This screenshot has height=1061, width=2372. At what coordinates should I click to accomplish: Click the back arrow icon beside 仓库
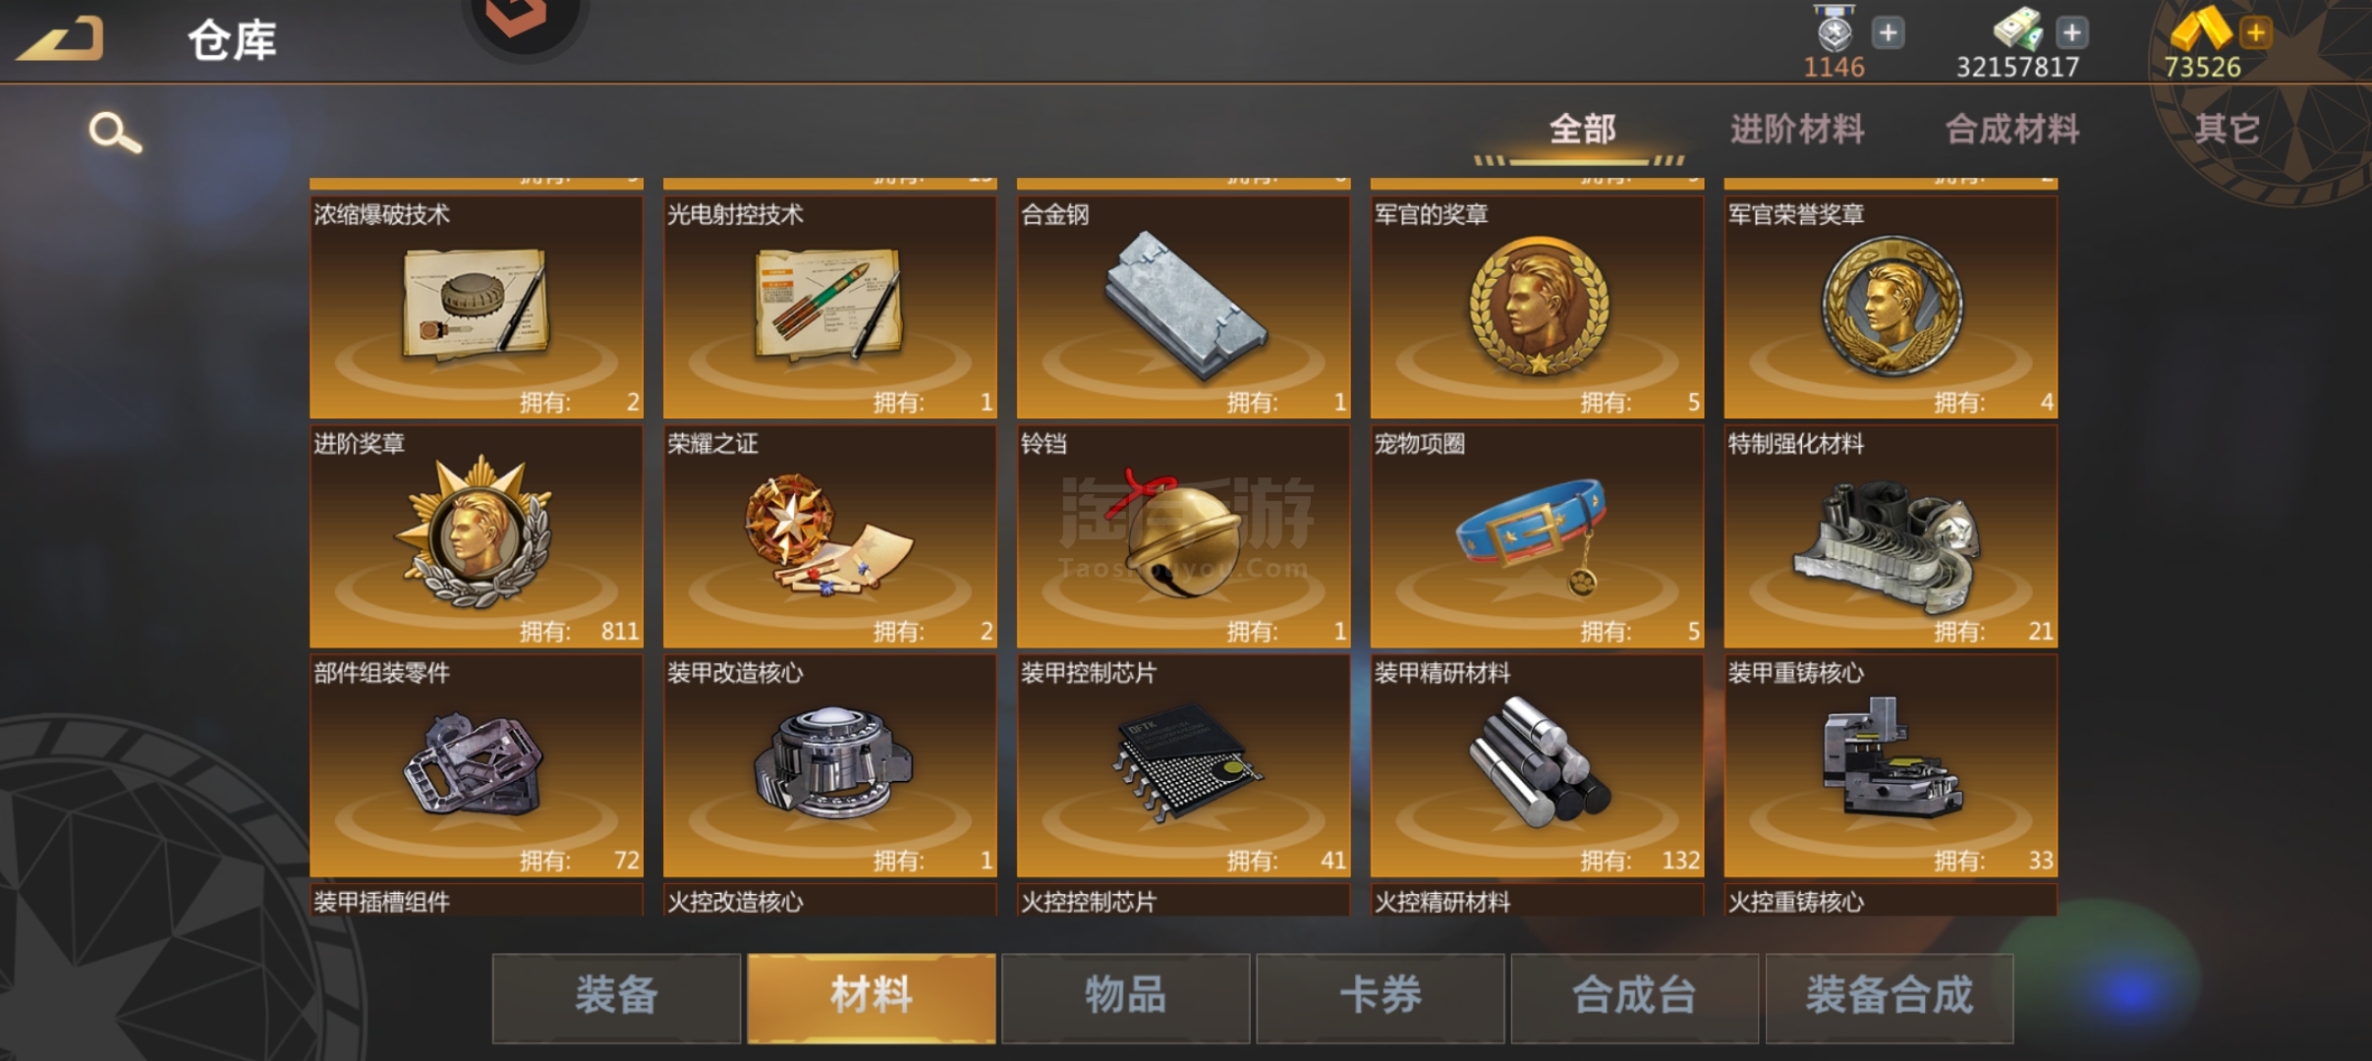61,40
